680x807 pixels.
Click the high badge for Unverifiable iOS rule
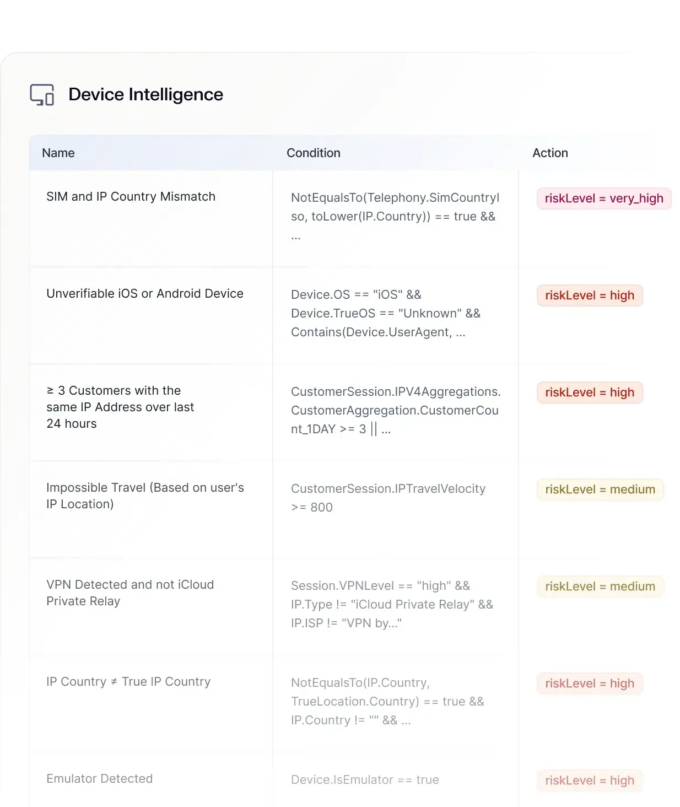coord(589,295)
